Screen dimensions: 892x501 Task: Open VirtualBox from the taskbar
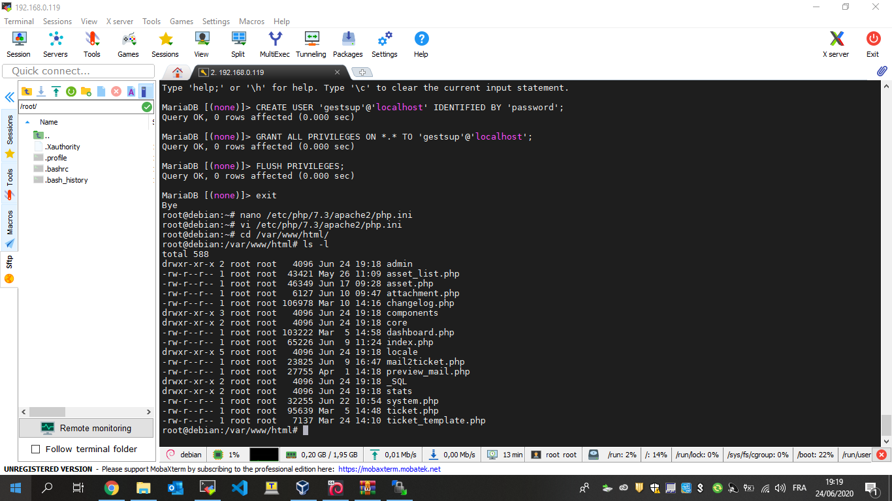point(304,487)
